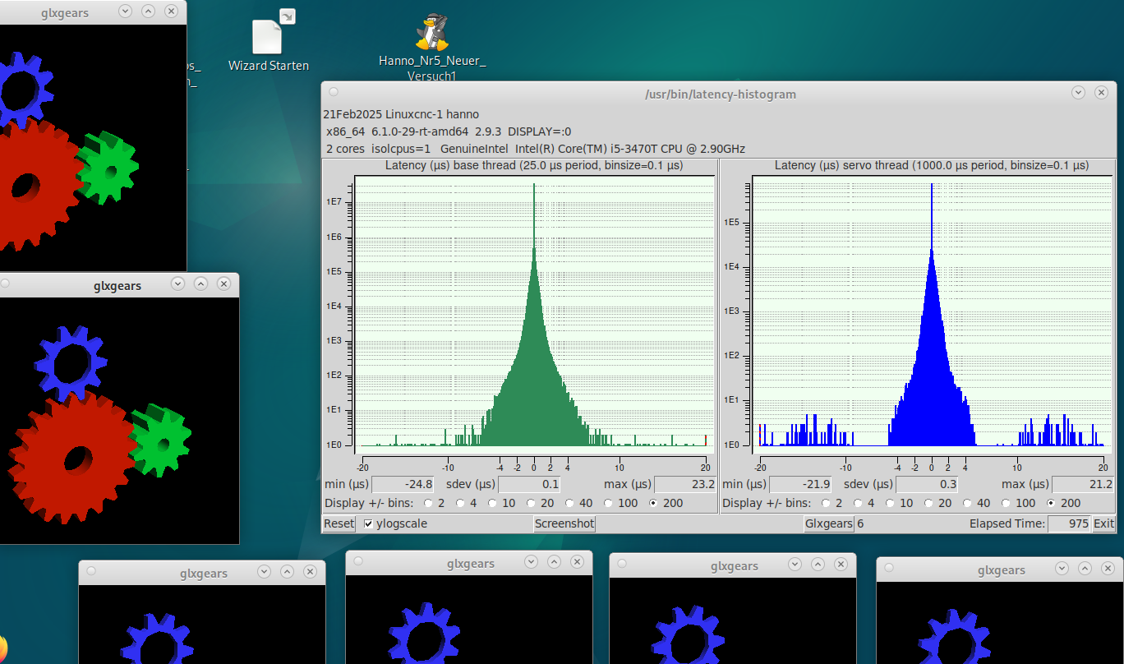Click the servo thread sdev field showing 0.3
Viewport: 1124px width, 664px height.
click(927, 485)
